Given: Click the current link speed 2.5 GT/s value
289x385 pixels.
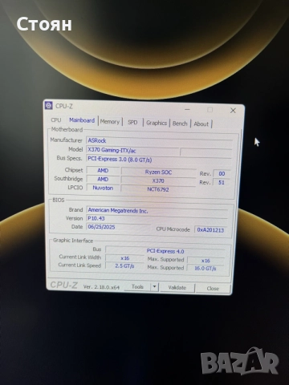Looking at the screenshot, I should pos(124,266).
